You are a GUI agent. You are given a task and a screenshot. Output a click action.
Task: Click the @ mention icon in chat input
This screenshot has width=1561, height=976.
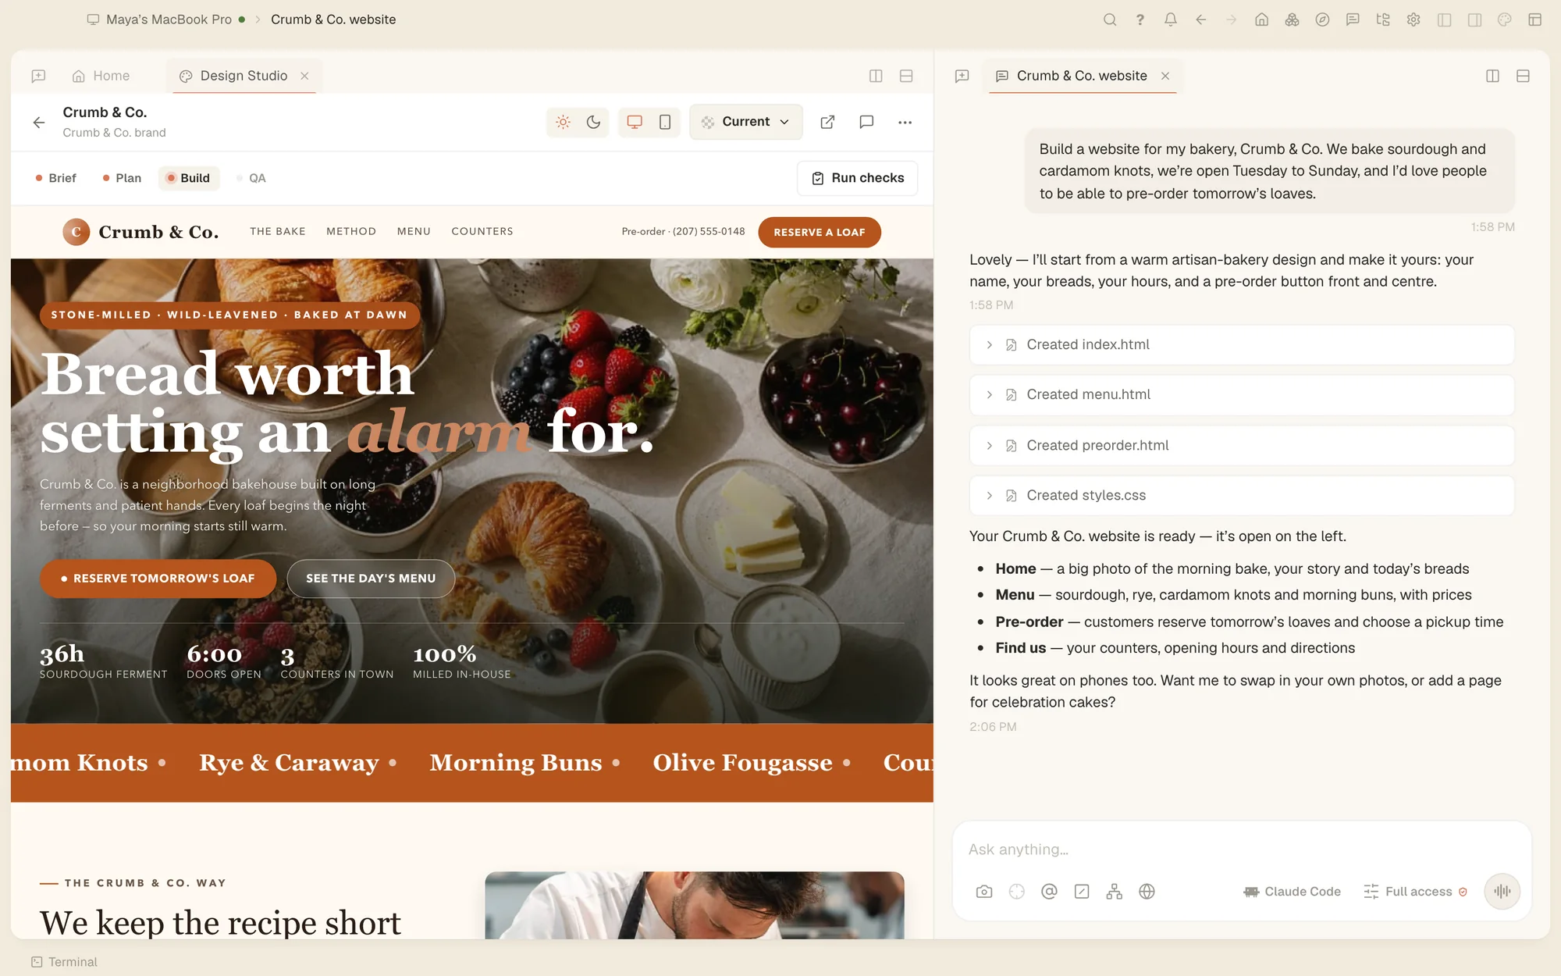coord(1049,891)
